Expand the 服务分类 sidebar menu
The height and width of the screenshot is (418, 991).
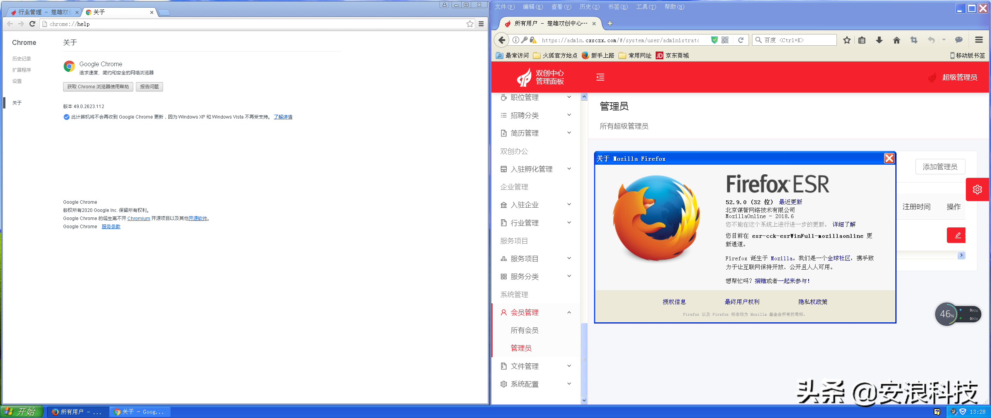point(536,276)
